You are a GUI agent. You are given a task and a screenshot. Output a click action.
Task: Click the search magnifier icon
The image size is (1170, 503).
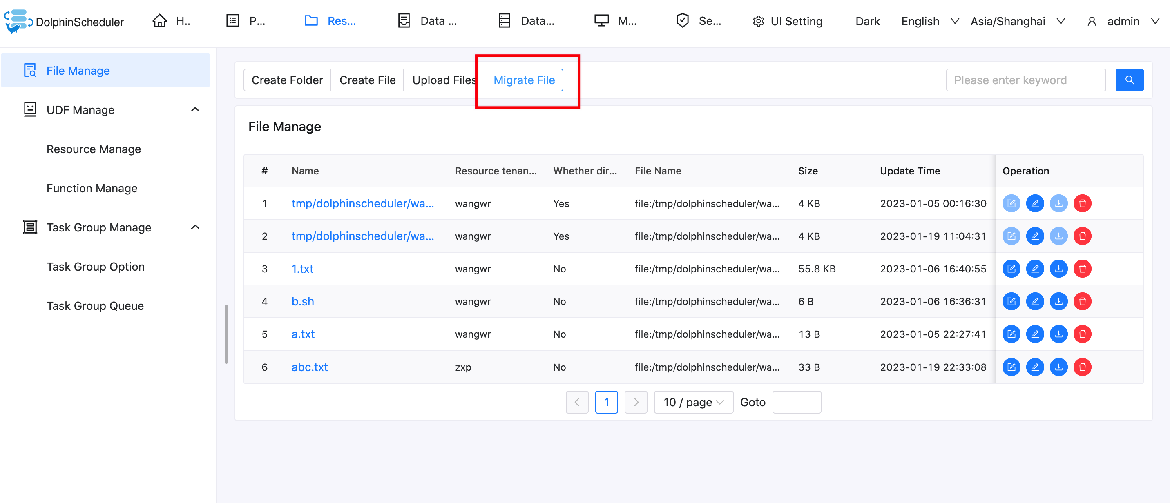coord(1130,80)
